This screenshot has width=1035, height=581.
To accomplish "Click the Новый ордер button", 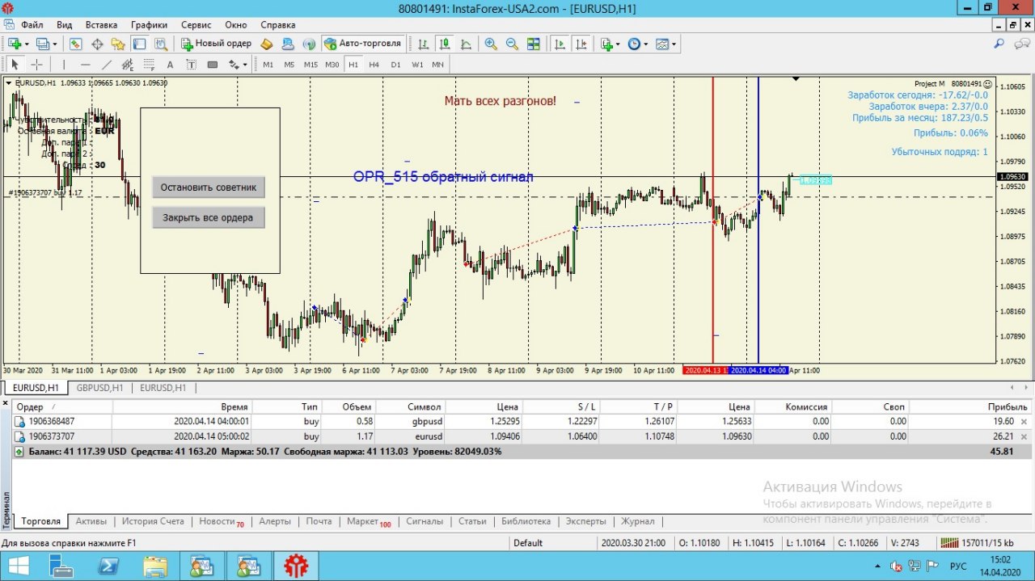I will pyautogui.click(x=216, y=44).
